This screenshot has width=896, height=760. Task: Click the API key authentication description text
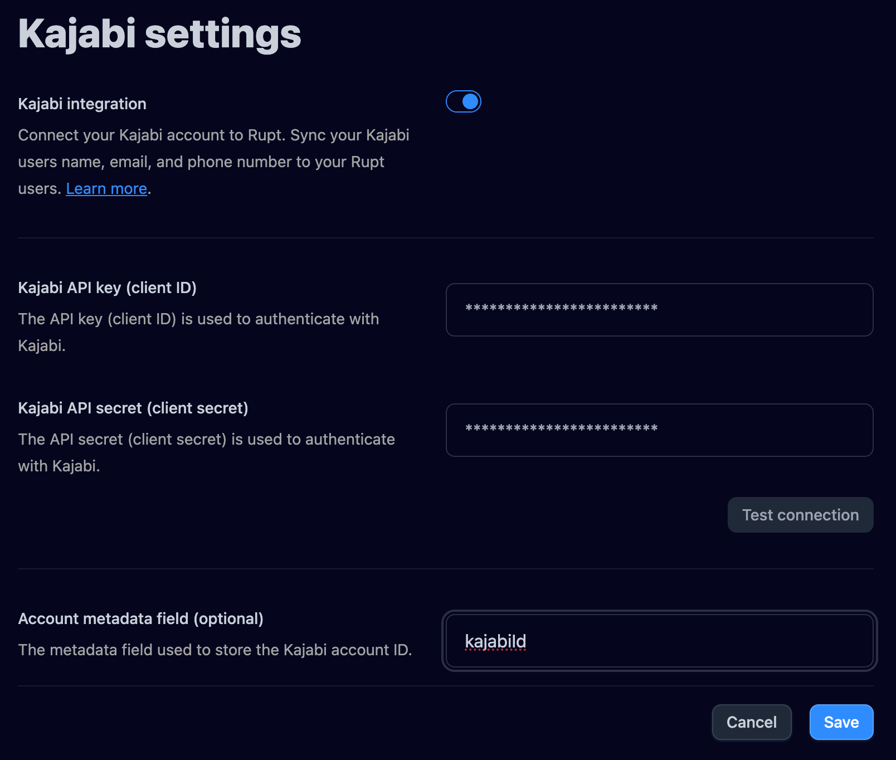click(x=198, y=332)
